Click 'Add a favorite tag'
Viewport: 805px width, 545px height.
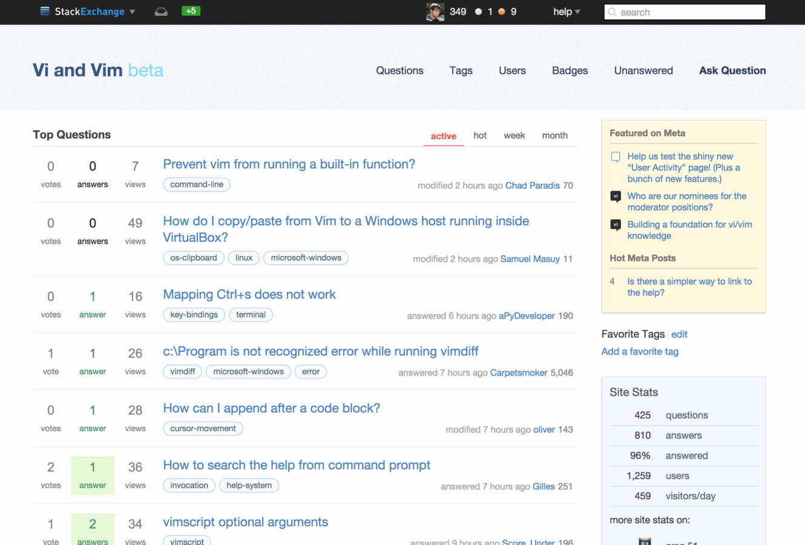[640, 352]
